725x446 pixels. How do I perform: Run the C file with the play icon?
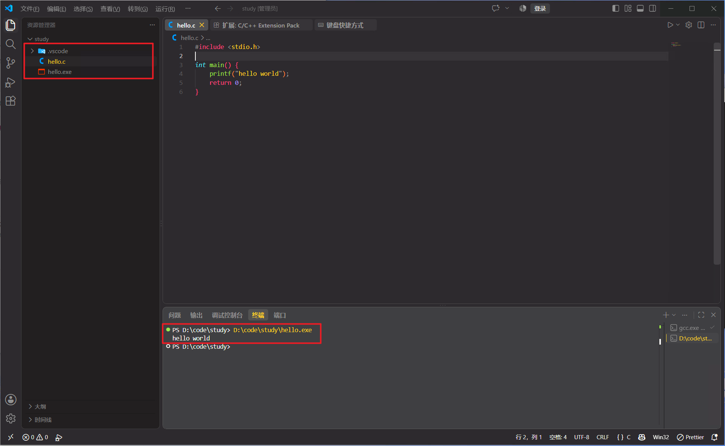tap(670, 25)
